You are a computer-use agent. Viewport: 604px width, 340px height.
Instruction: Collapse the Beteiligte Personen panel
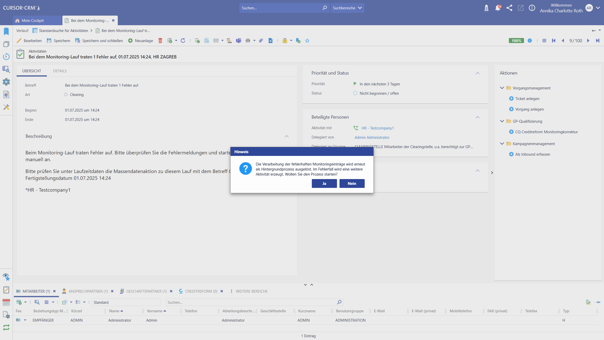coord(478,117)
